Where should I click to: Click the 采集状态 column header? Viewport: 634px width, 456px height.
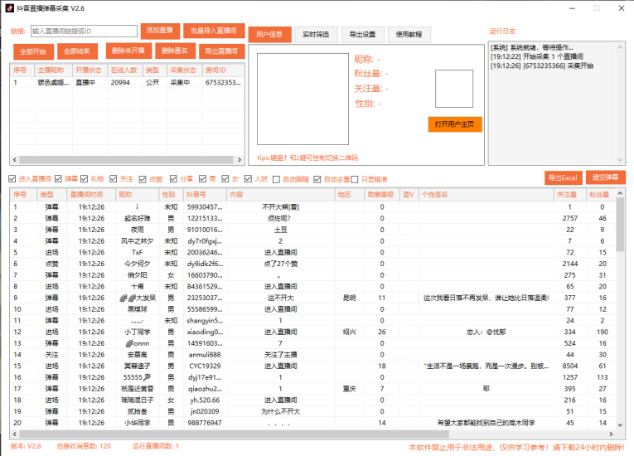pyautogui.click(x=185, y=70)
